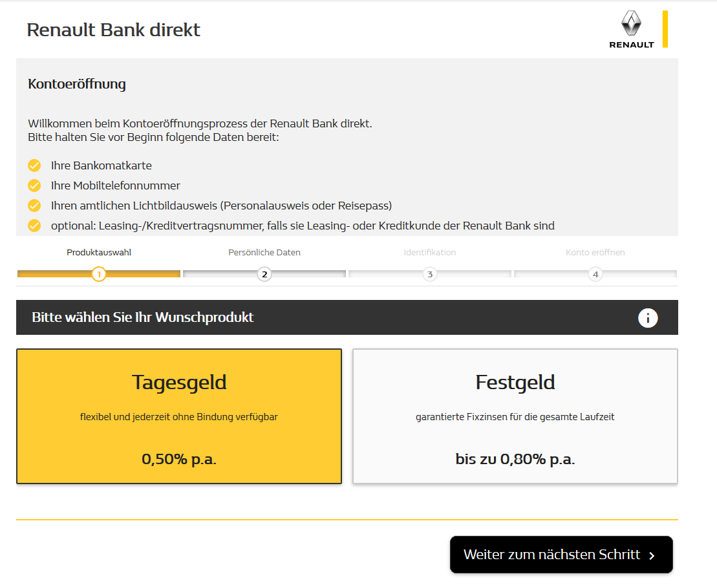This screenshot has height=585, width=717.
Task: Click step circle 3 under Identifikation
Action: (429, 274)
